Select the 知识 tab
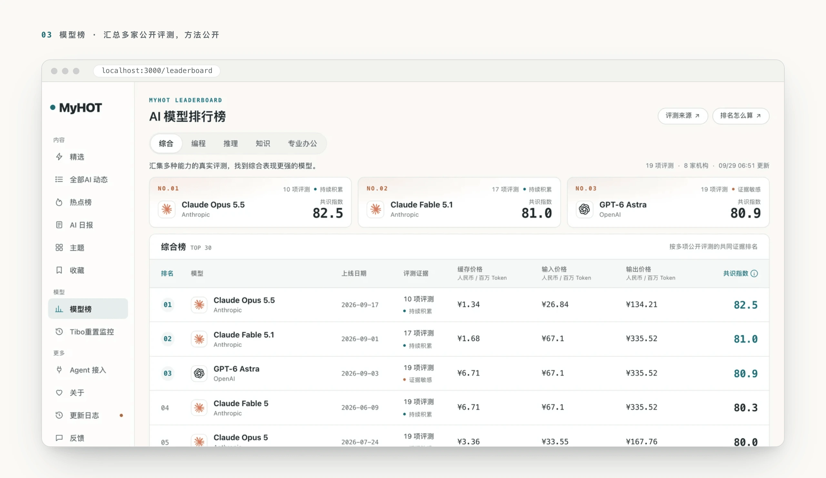This screenshot has width=826, height=478. (x=263, y=143)
